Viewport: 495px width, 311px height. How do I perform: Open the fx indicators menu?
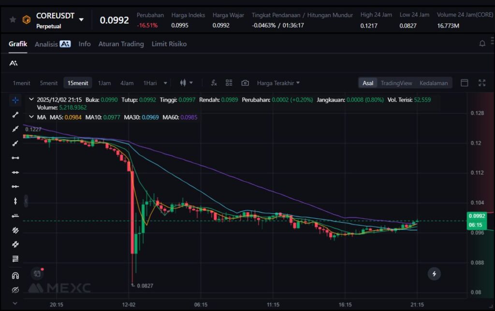[214, 83]
